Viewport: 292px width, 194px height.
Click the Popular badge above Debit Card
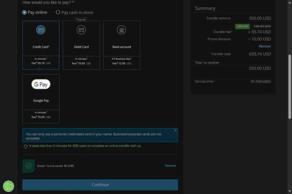tap(81, 20)
